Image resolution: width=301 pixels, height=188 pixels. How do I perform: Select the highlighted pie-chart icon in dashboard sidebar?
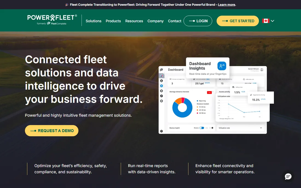point(161,76)
